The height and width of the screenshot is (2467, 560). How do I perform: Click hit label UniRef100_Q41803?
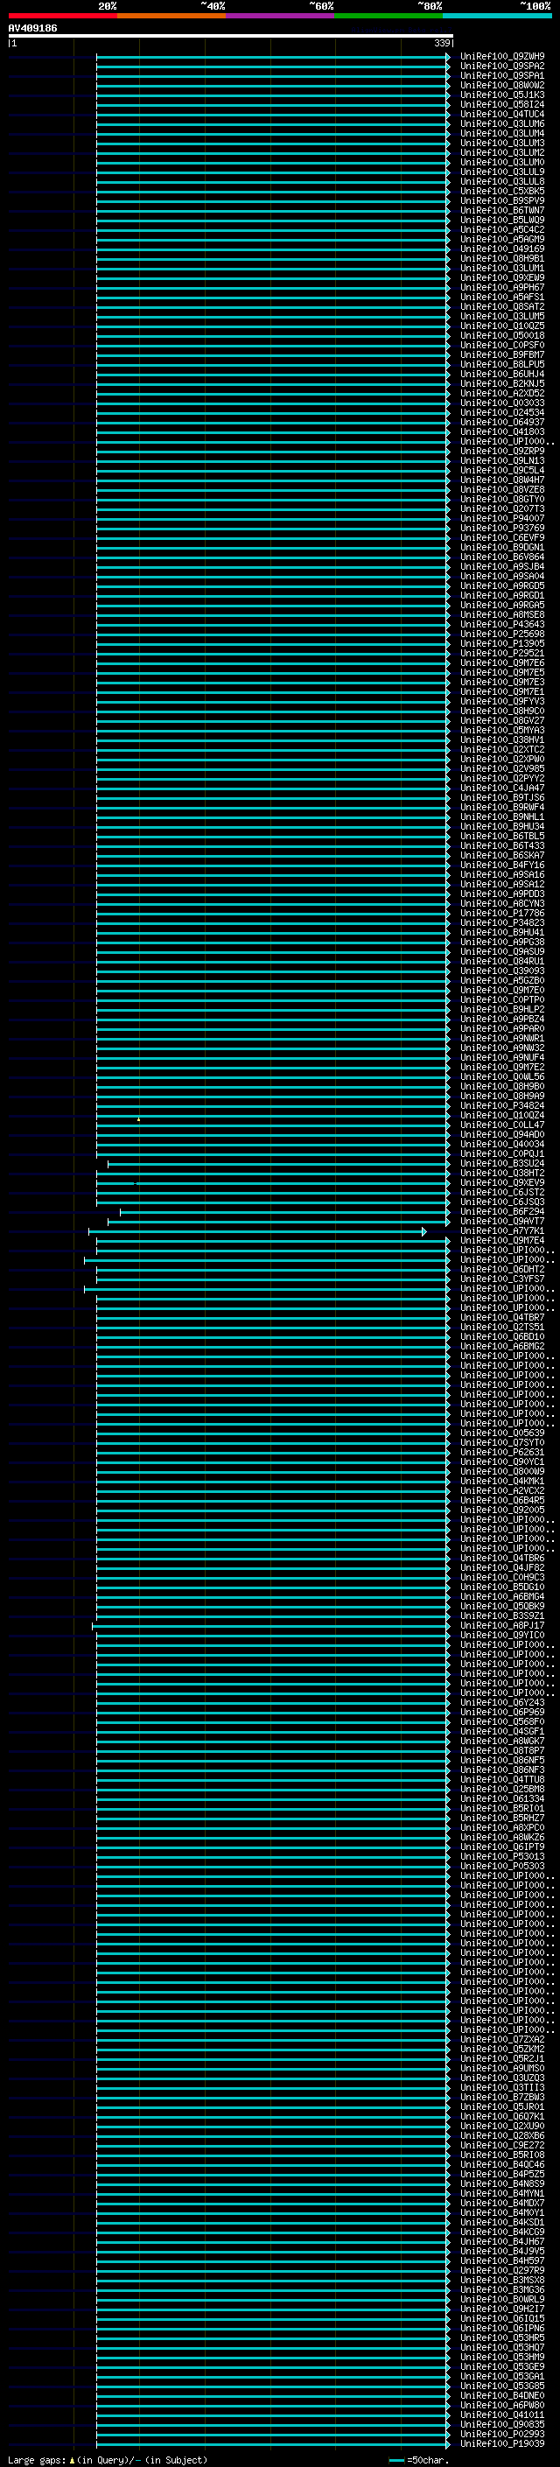(x=502, y=432)
